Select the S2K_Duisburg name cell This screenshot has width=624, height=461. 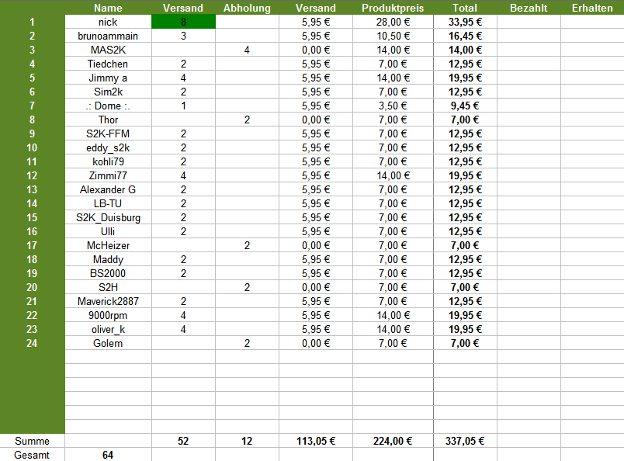tap(108, 217)
